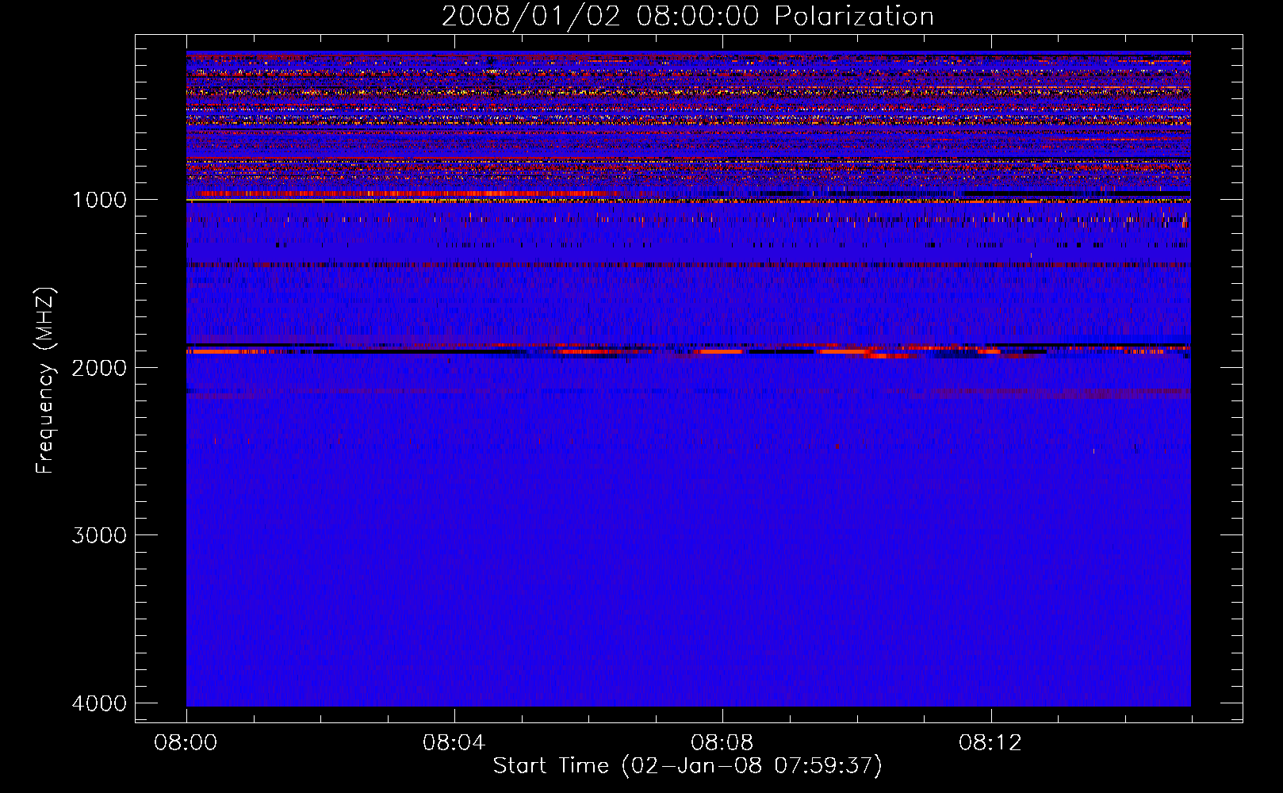Click the 4000 frequency tick label
This screenshot has width=1283, height=793.
99,703
